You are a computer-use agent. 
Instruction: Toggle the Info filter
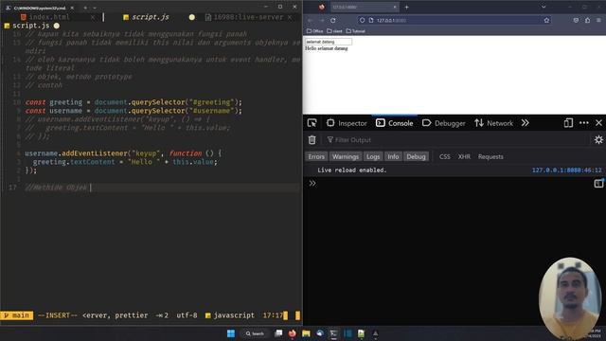pyautogui.click(x=393, y=156)
